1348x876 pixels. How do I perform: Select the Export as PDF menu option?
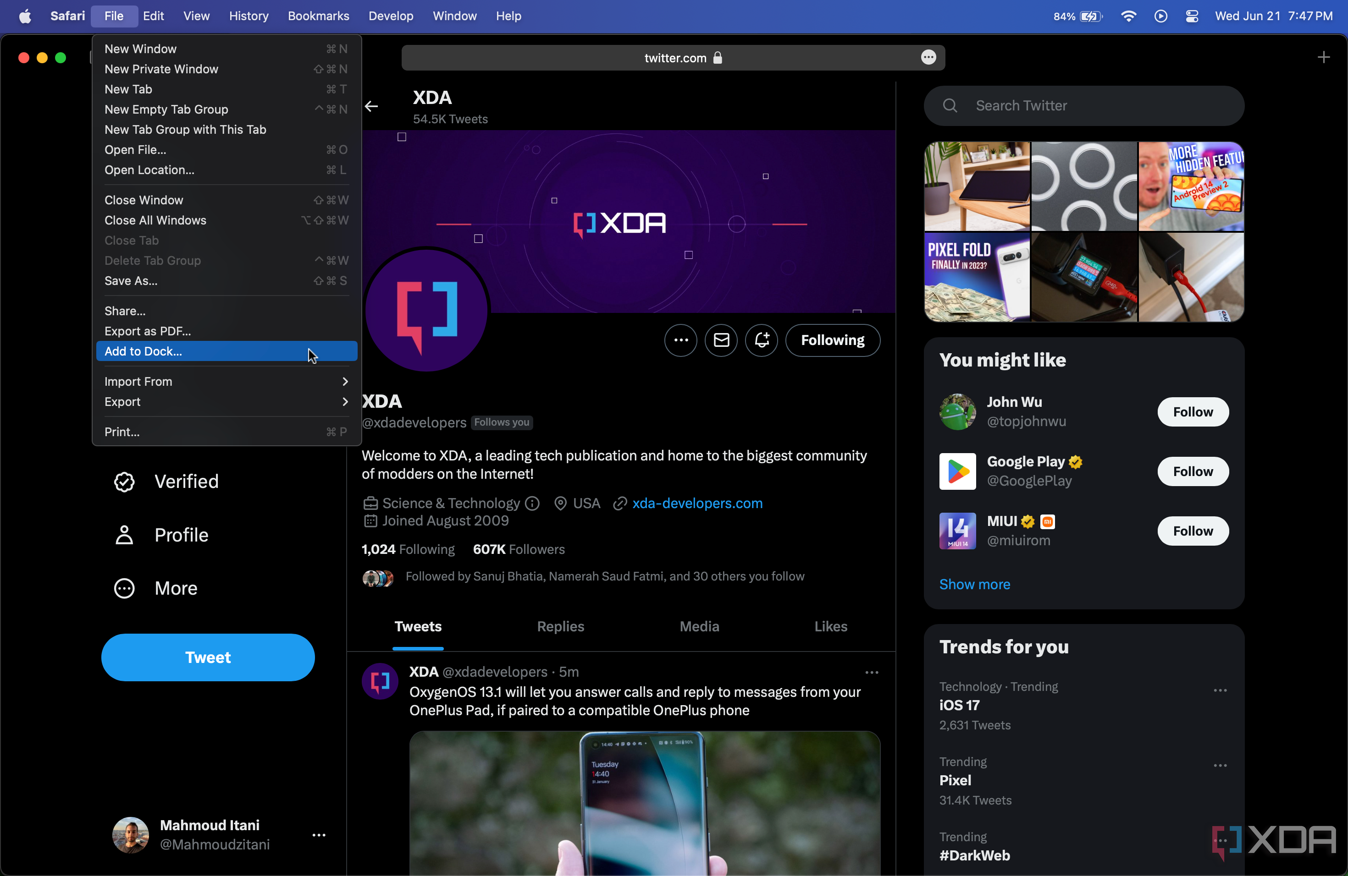coord(147,330)
